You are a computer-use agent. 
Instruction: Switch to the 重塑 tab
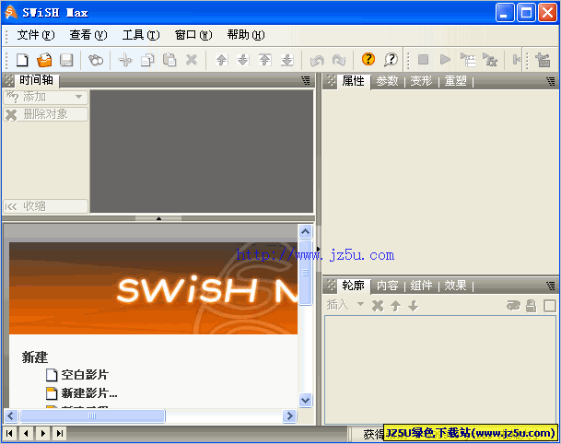(x=455, y=81)
